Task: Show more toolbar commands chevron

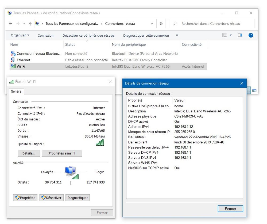Action: pos(177,35)
